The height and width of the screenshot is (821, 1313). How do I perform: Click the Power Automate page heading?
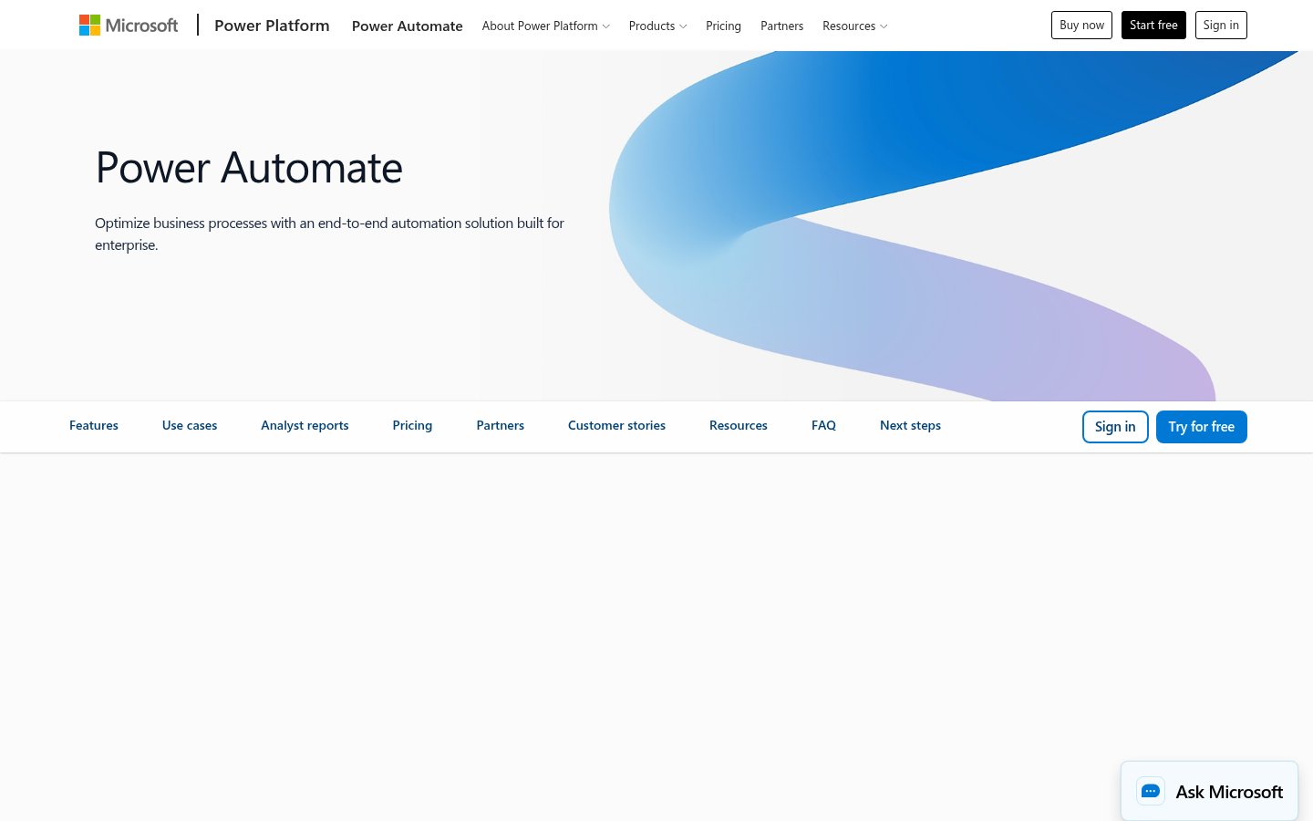click(249, 168)
